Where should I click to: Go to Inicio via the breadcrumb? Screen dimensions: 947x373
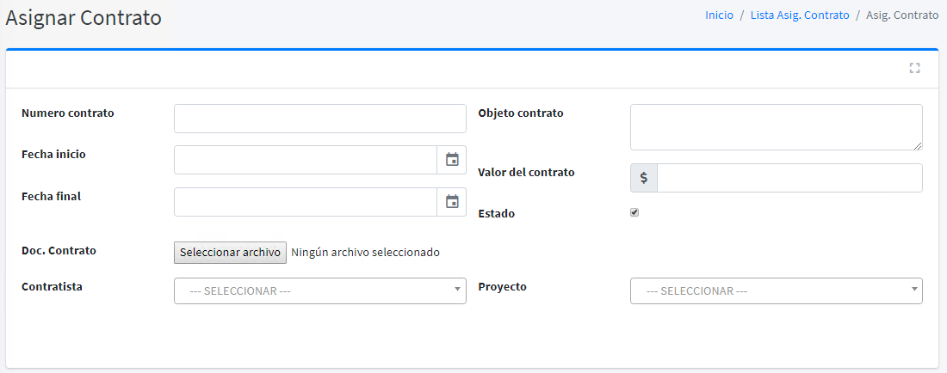point(719,15)
